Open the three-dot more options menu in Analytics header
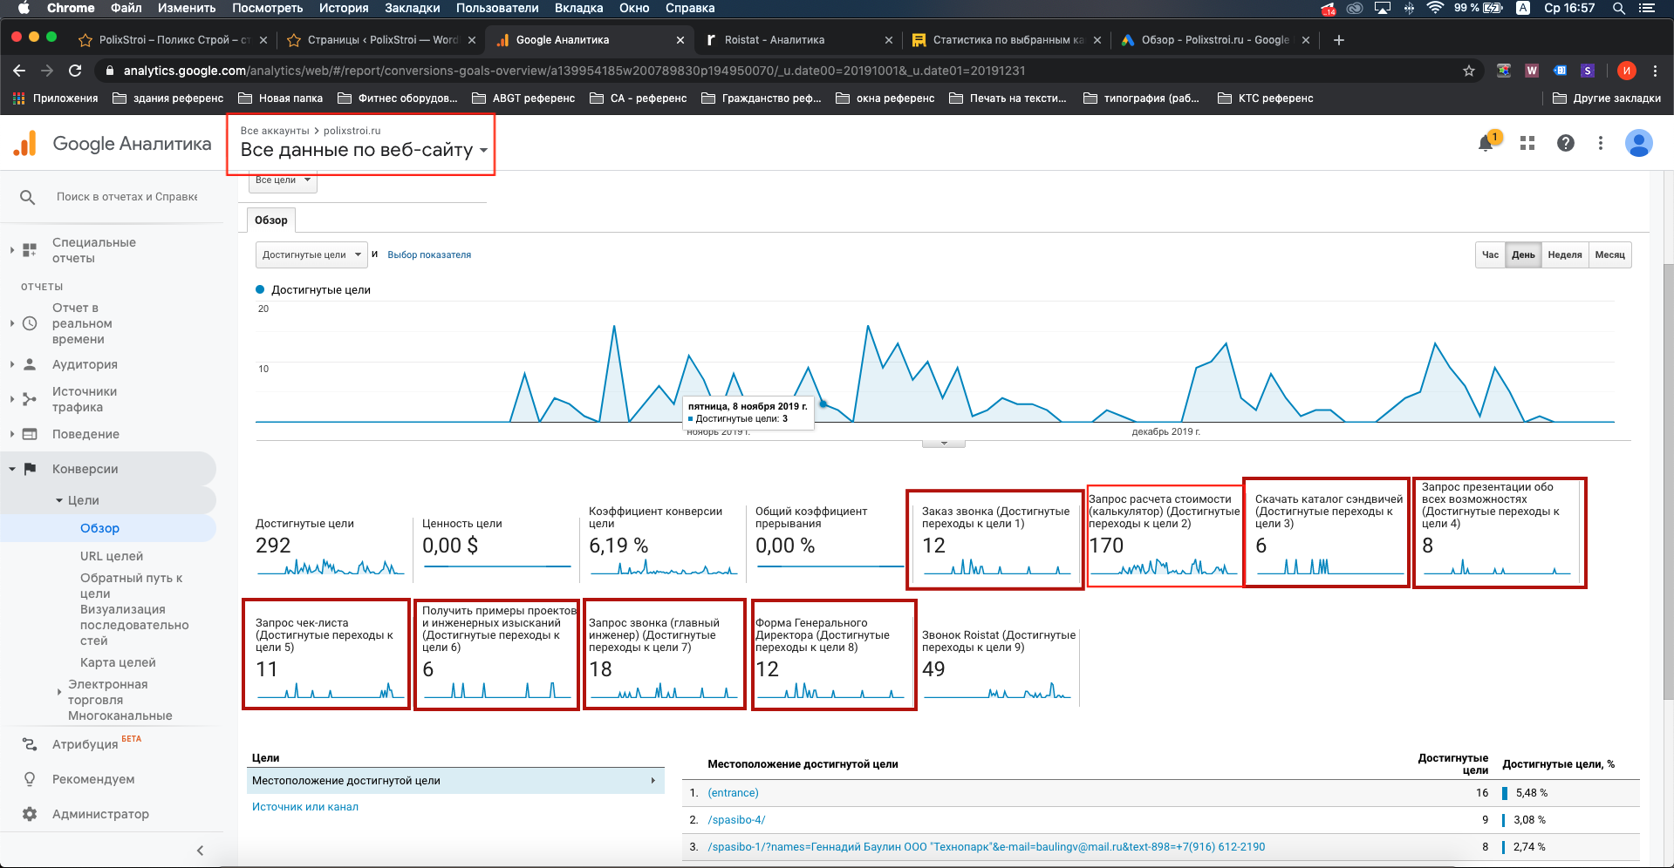 [x=1600, y=143]
